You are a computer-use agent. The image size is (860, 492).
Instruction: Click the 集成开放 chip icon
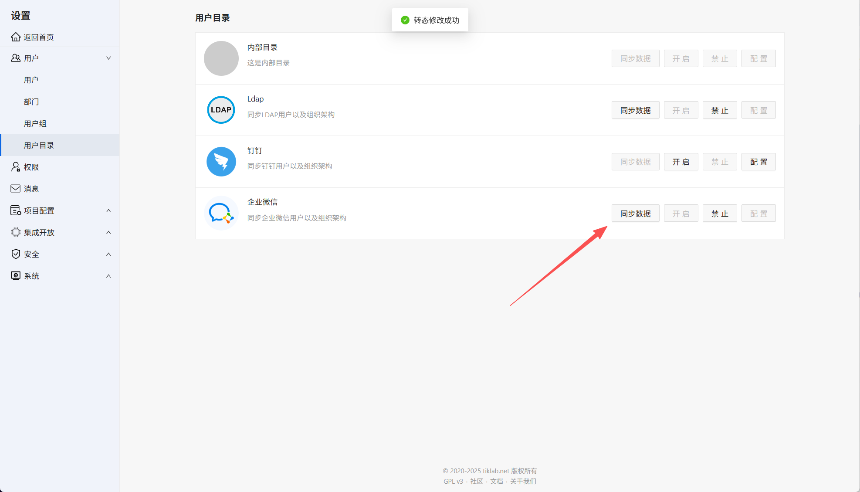coord(16,232)
